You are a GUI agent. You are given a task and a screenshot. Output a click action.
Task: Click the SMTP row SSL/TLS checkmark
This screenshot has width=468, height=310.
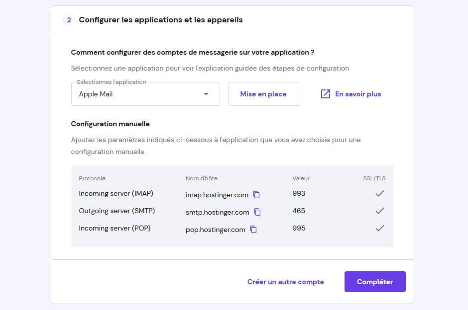pyautogui.click(x=380, y=211)
